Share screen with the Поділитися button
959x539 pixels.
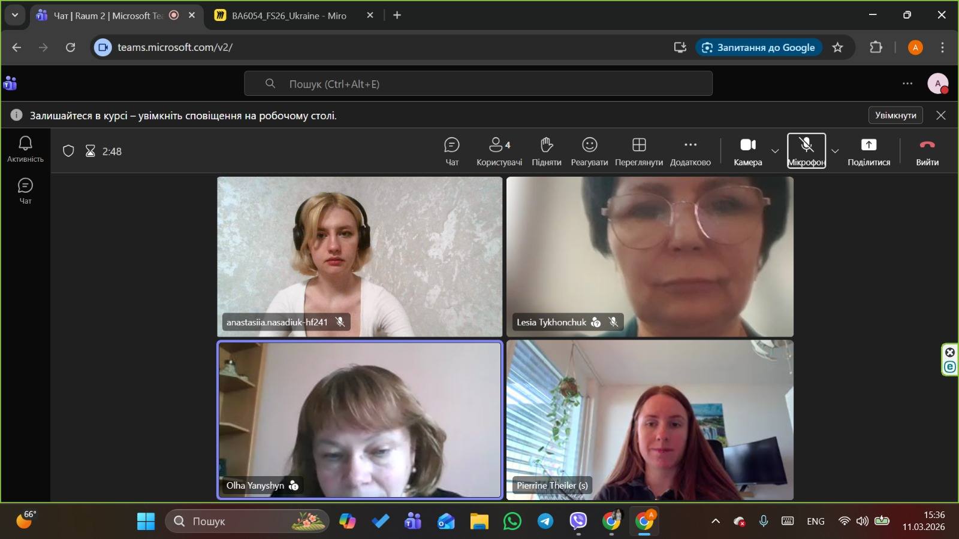point(868,151)
